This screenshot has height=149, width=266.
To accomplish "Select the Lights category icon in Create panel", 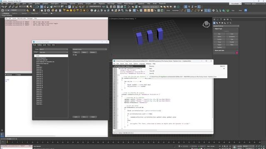I will tap(220, 23).
